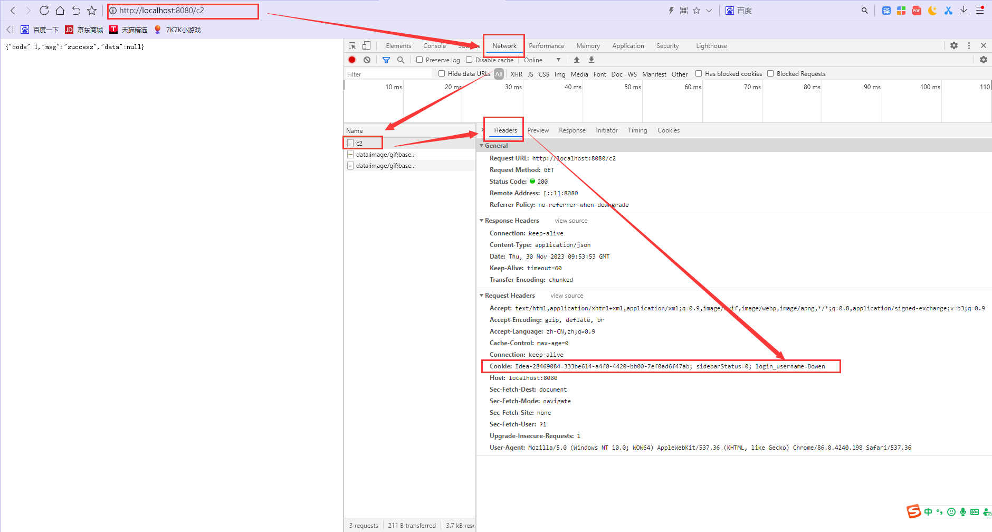
Task: Close DevTools panel
Action: [x=984, y=46]
